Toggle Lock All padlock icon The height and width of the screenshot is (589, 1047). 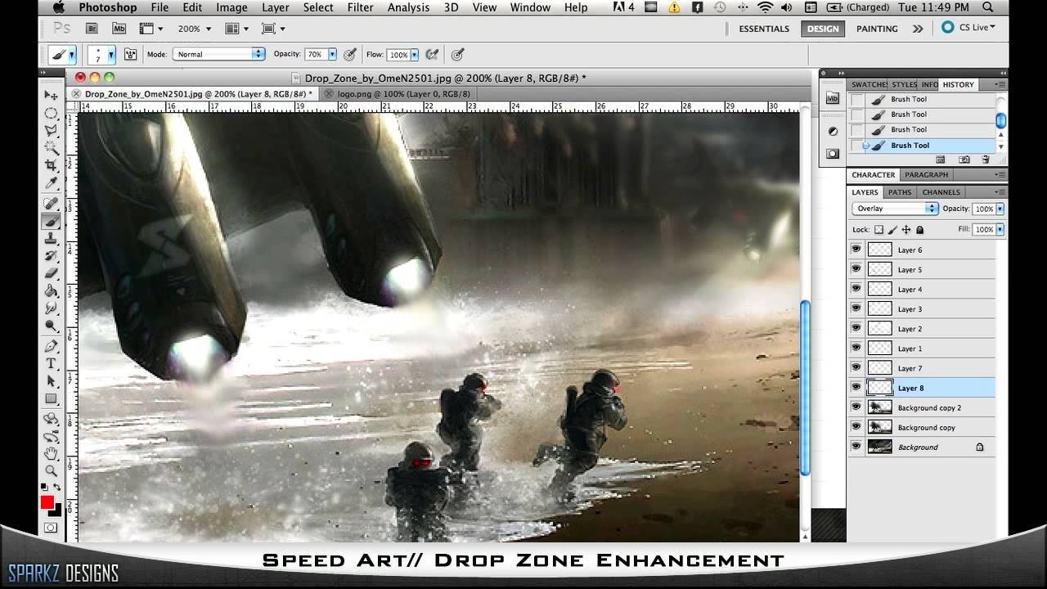920,230
